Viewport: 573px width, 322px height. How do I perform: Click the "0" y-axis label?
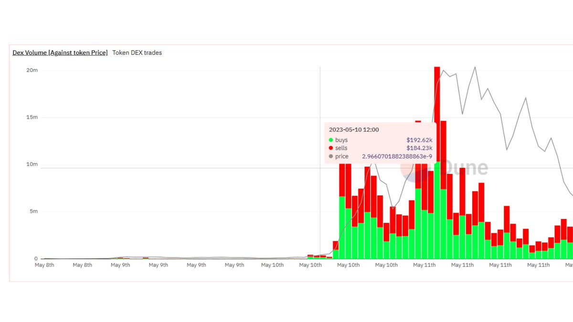click(x=36, y=259)
